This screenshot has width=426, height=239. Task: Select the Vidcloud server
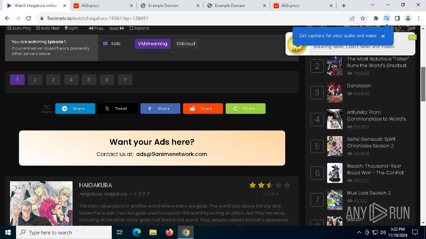point(186,44)
